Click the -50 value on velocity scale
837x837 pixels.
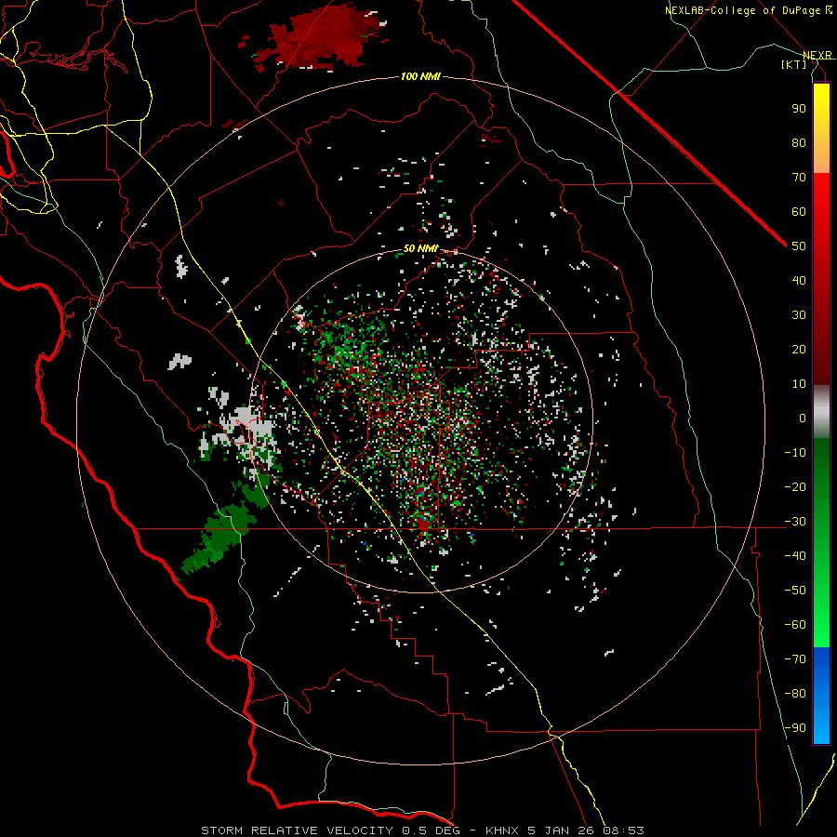pos(795,591)
